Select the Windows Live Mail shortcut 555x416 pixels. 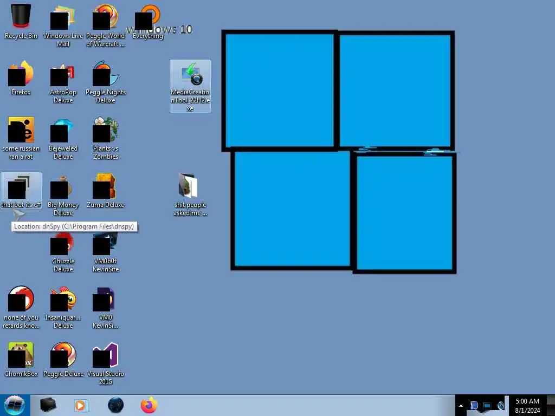tap(63, 25)
